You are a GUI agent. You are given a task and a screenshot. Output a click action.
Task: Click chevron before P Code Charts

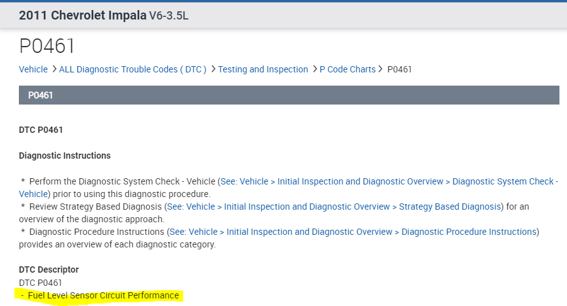pyautogui.click(x=315, y=69)
